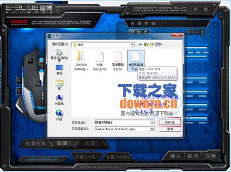Expand the file name dropdown arrow
This screenshot has width=231, height=172.
152,122
